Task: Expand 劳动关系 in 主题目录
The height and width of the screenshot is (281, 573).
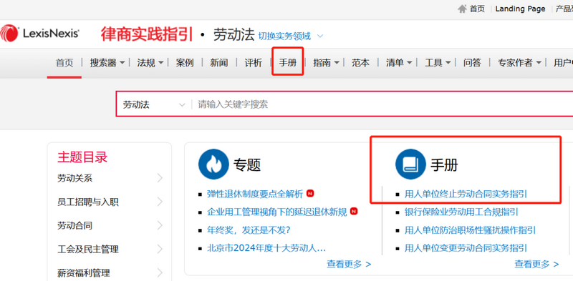Action: pos(110,178)
